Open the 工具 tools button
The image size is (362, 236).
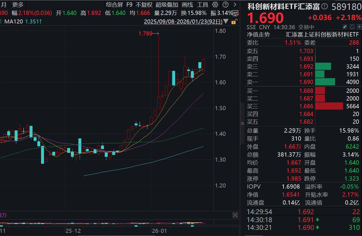pyautogui.click(x=203, y=5)
